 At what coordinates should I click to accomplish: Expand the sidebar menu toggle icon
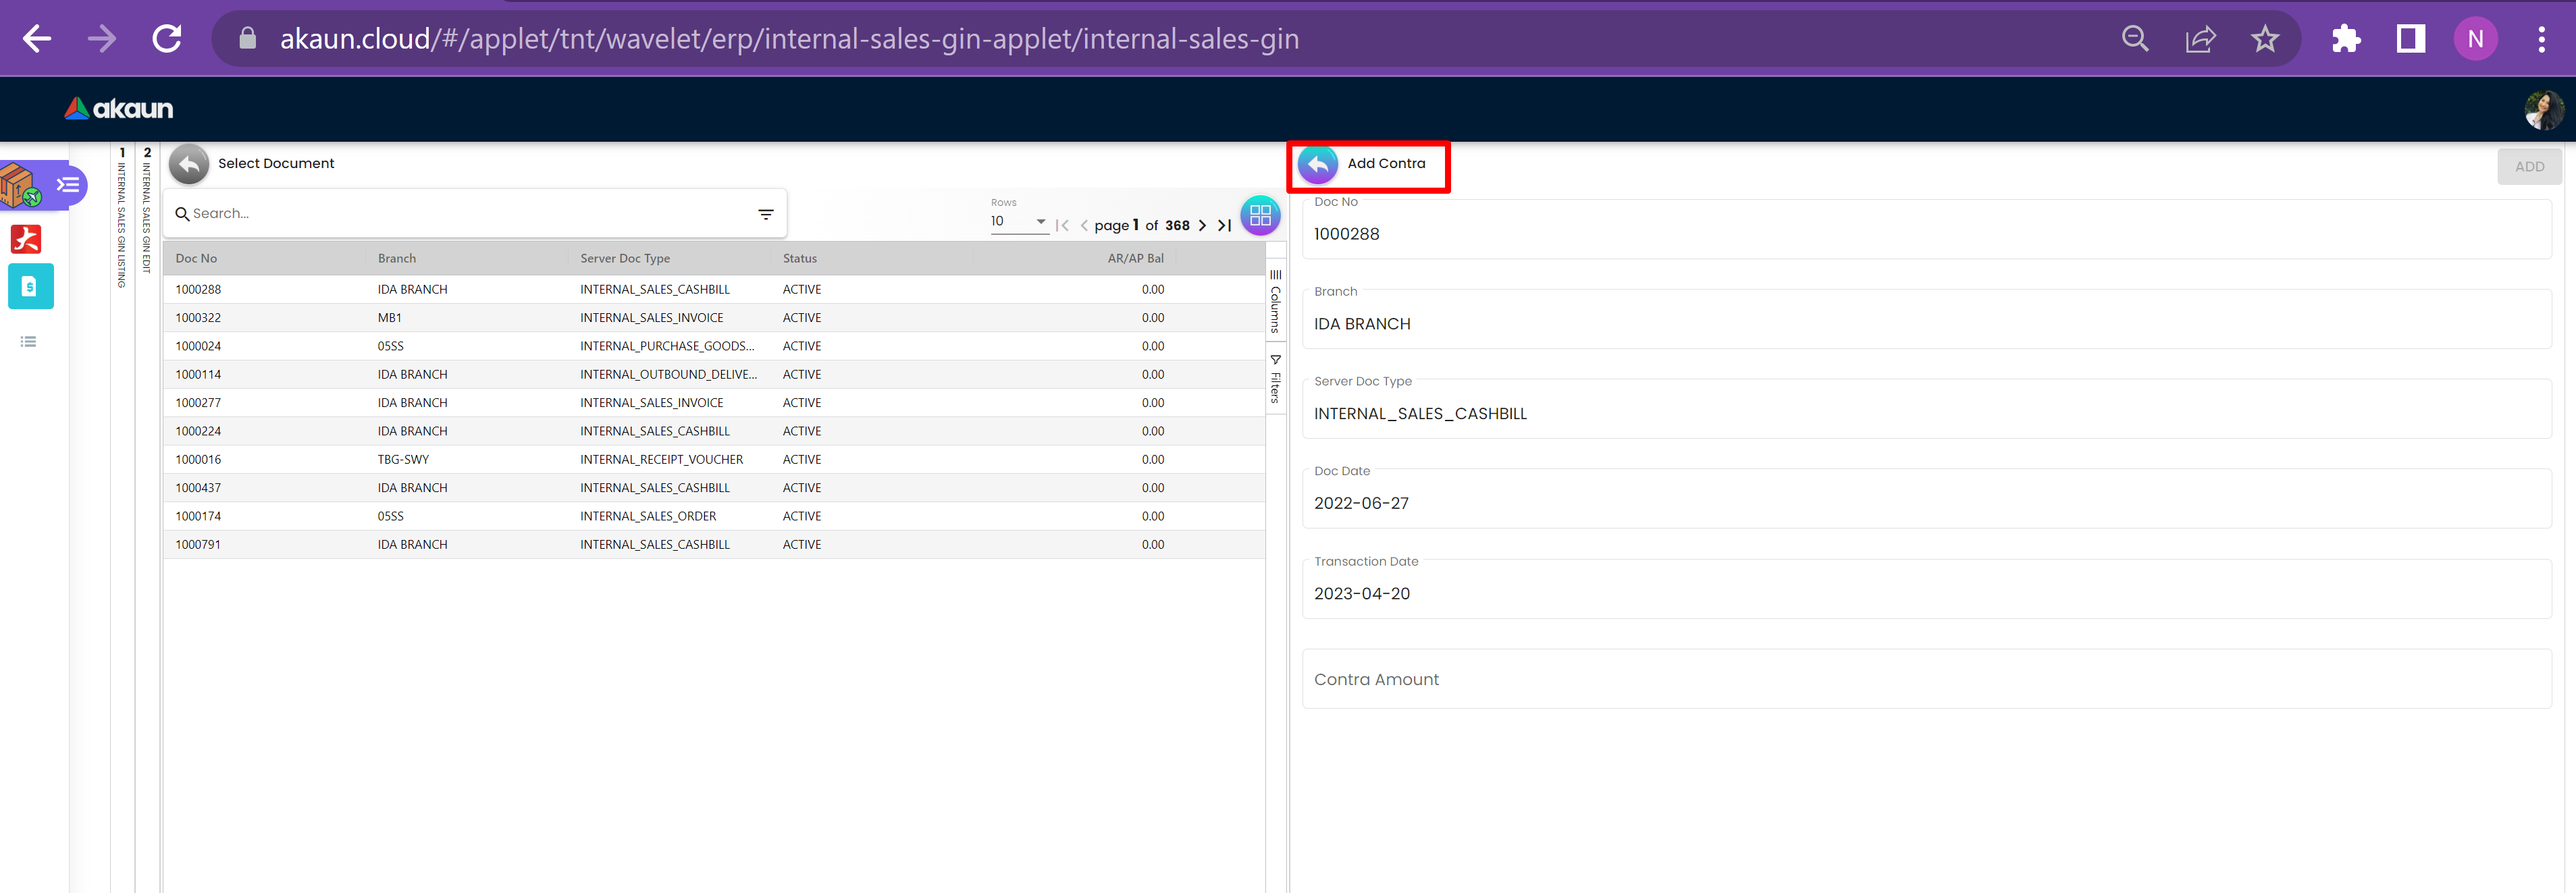tap(68, 185)
